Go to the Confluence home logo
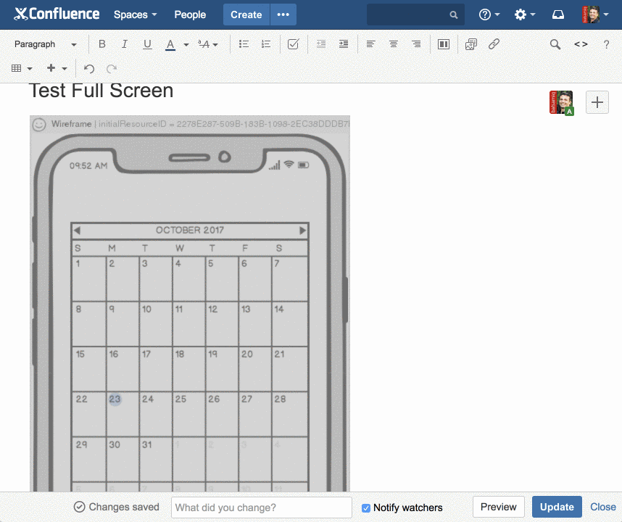 pyautogui.click(x=57, y=14)
